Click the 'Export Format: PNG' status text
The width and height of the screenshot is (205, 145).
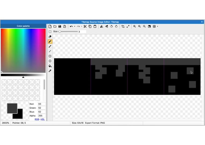95,123
